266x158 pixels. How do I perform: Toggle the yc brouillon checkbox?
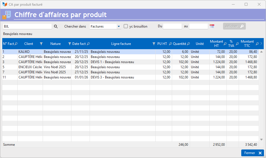(126, 26)
